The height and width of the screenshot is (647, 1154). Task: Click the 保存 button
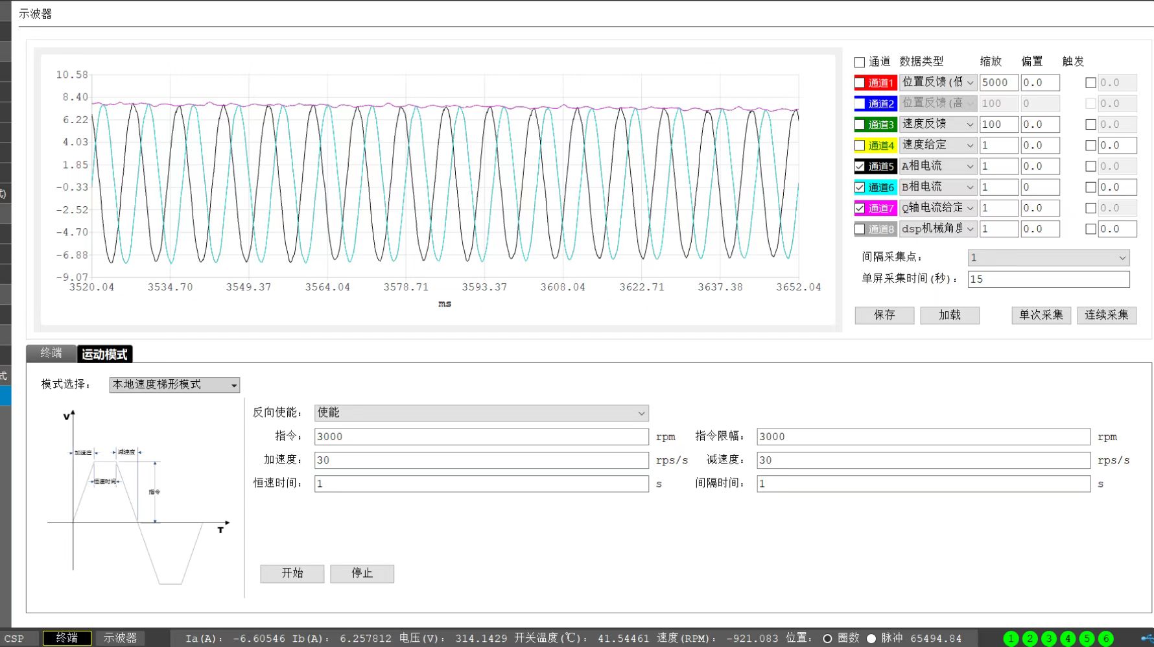pyautogui.click(x=884, y=315)
